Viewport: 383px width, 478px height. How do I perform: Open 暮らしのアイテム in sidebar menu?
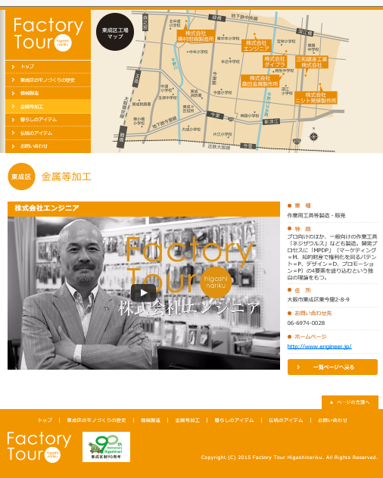pos(48,120)
